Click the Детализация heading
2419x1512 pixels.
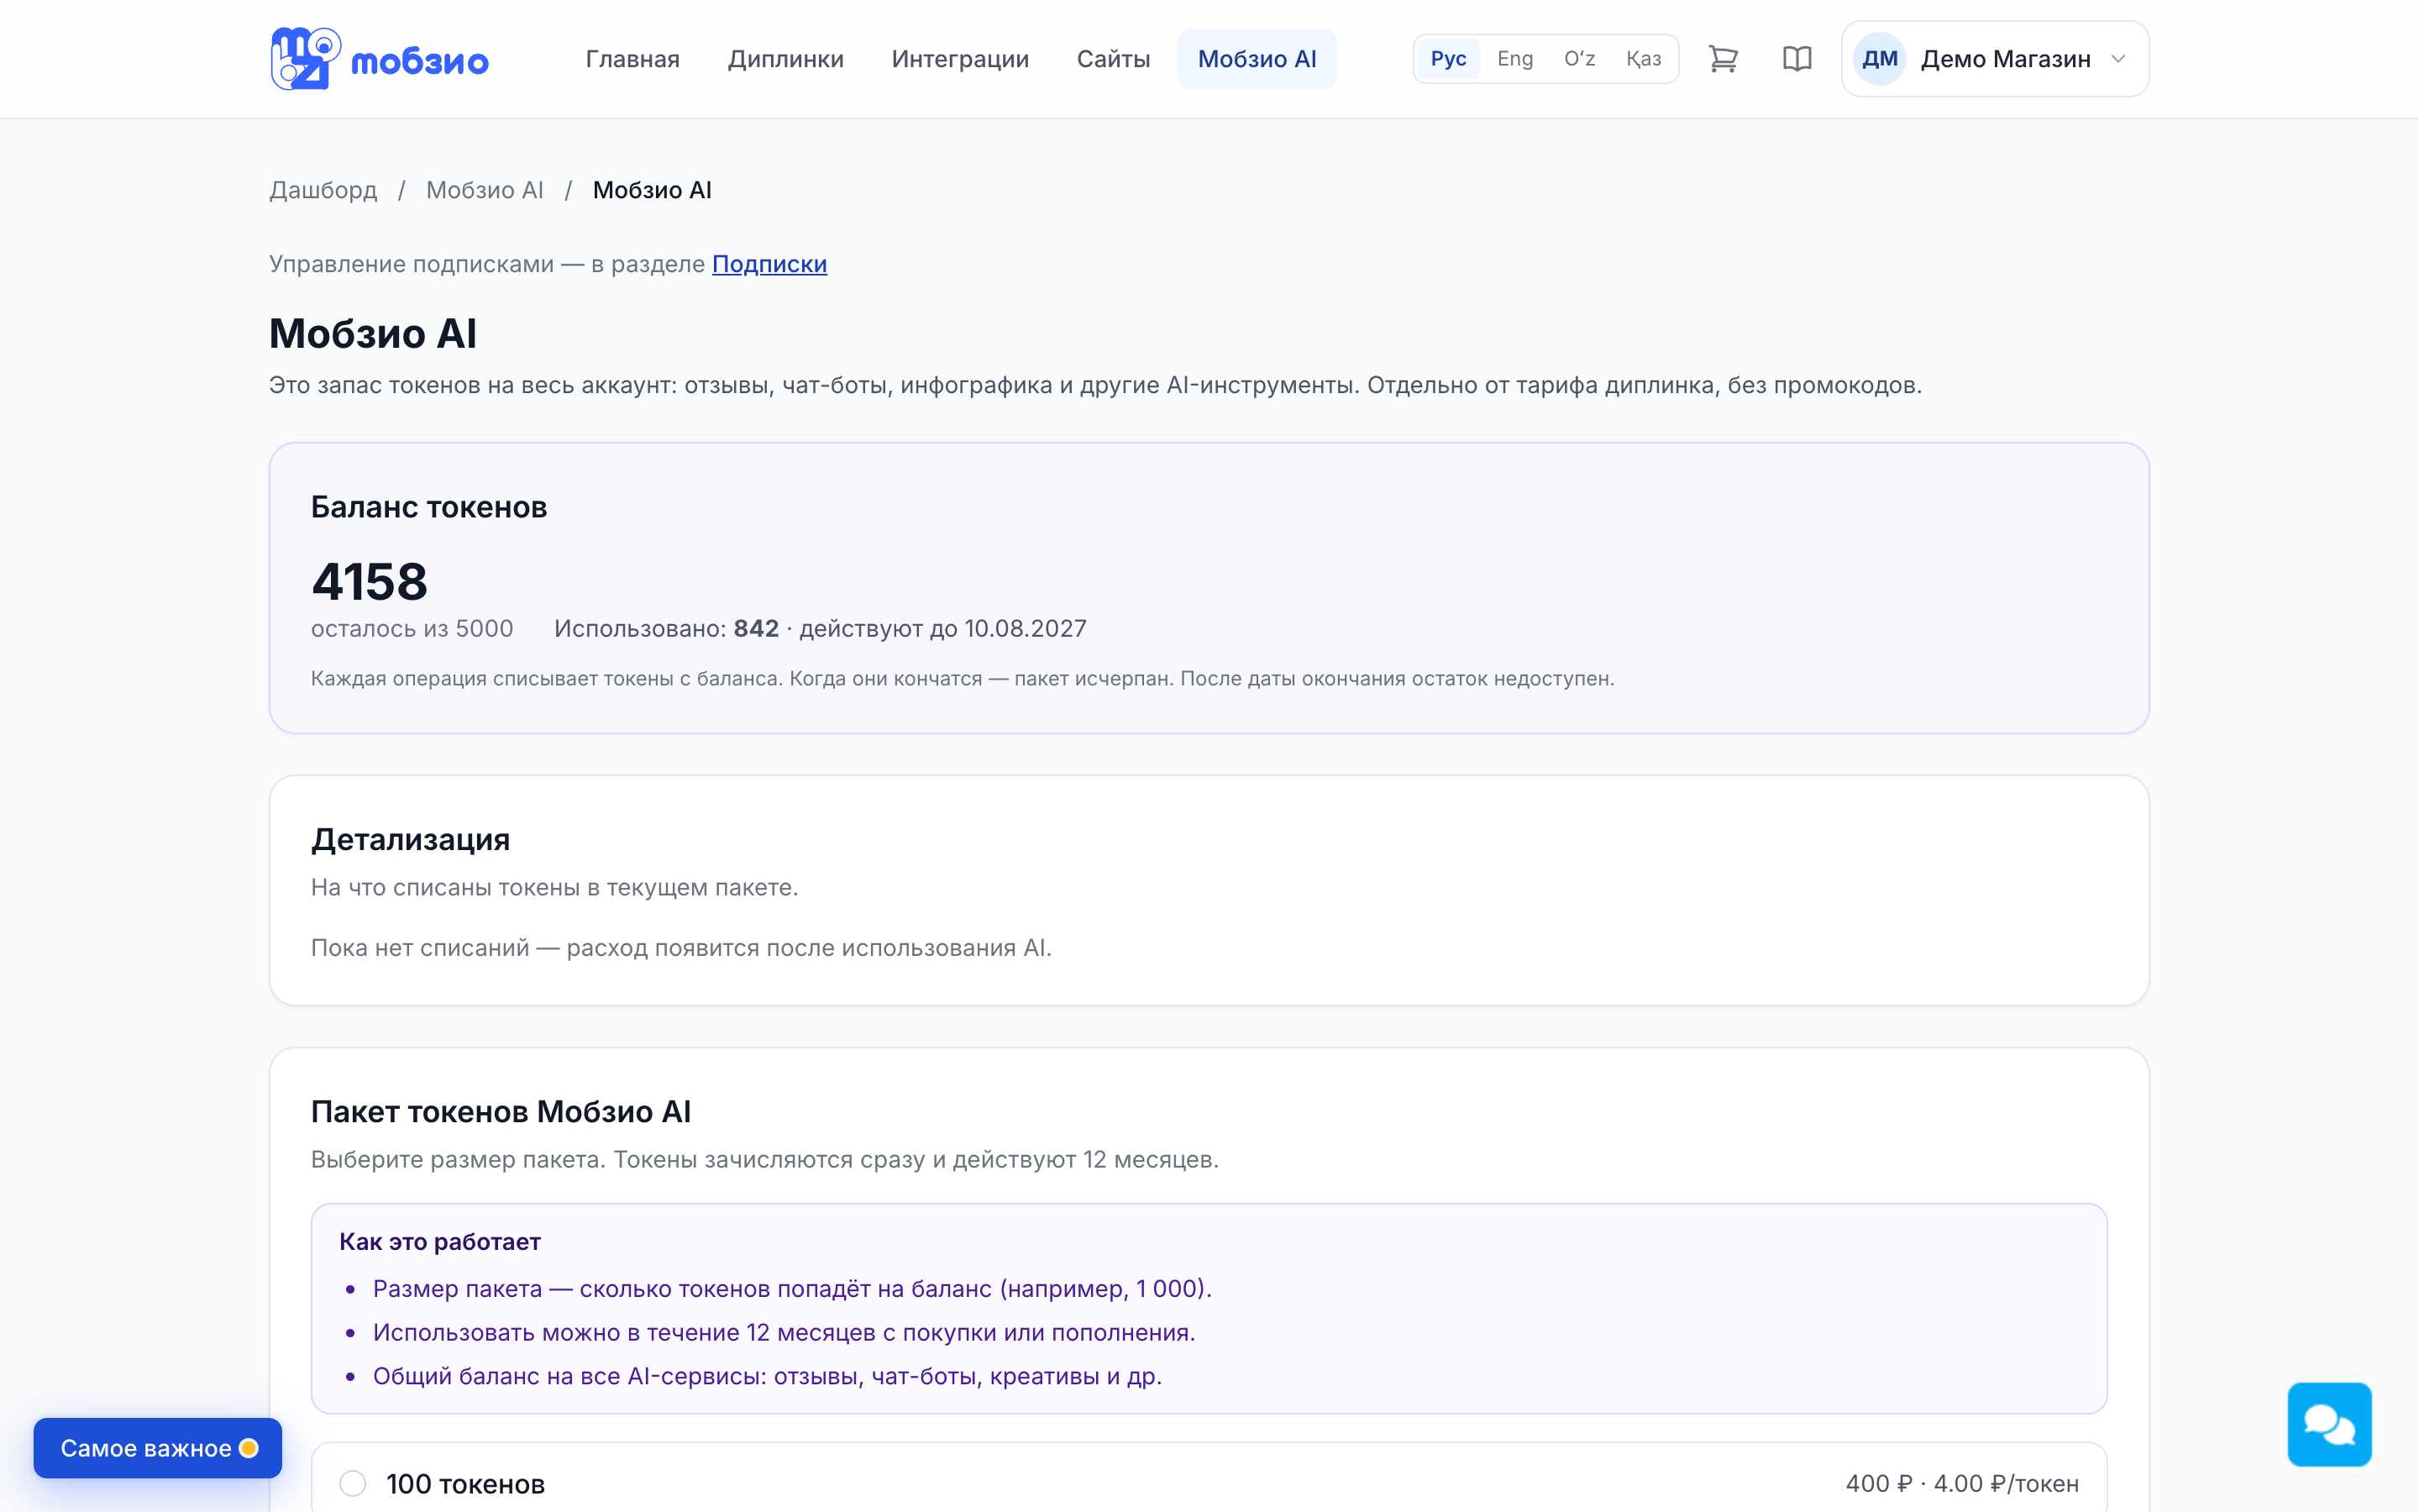point(411,839)
